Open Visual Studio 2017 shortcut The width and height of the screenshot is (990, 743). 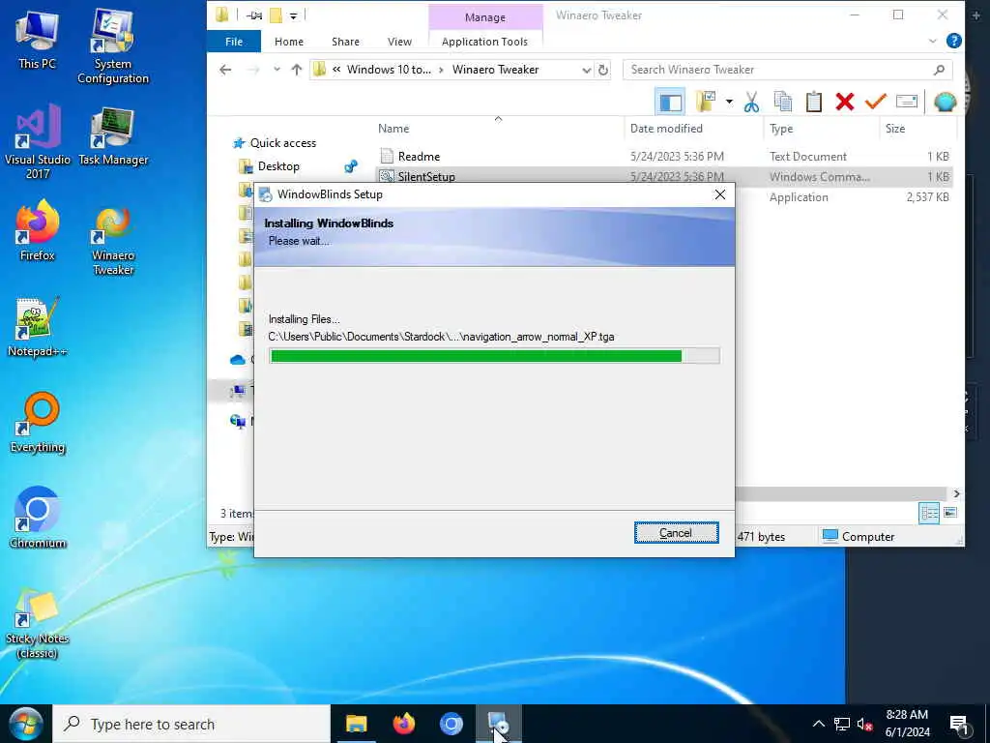coord(38,142)
